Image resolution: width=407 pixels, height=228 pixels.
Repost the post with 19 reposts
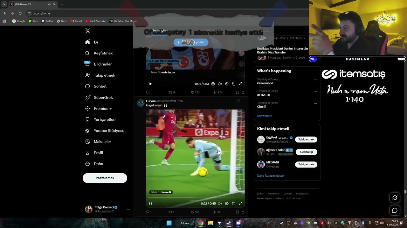(172, 92)
